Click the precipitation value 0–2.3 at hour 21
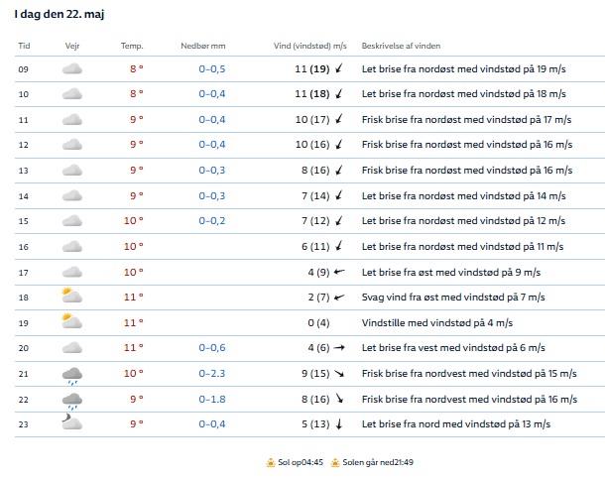This screenshot has width=605, height=478. click(x=211, y=373)
